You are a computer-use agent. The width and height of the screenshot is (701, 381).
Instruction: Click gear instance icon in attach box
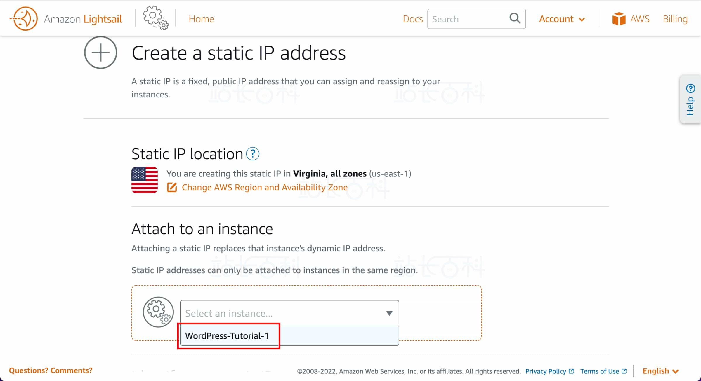point(158,312)
